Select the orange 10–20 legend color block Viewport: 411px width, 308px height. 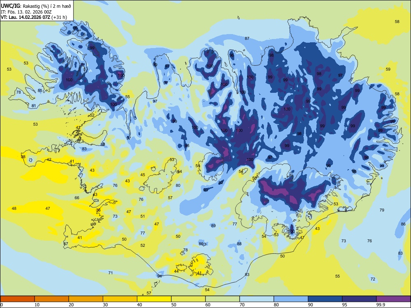pos(52,299)
